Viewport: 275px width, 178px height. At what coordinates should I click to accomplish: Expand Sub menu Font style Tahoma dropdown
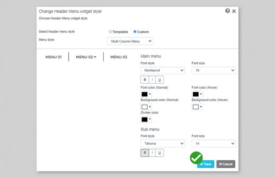click(x=162, y=144)
